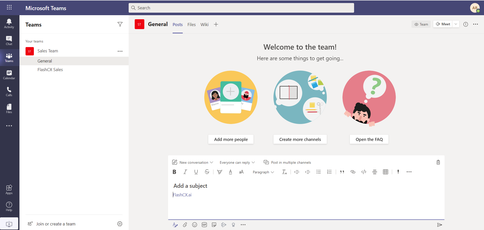The height and width of the screenshot is (230, 484).
Task: Apply italic formatting
Action: click(185, 172)
